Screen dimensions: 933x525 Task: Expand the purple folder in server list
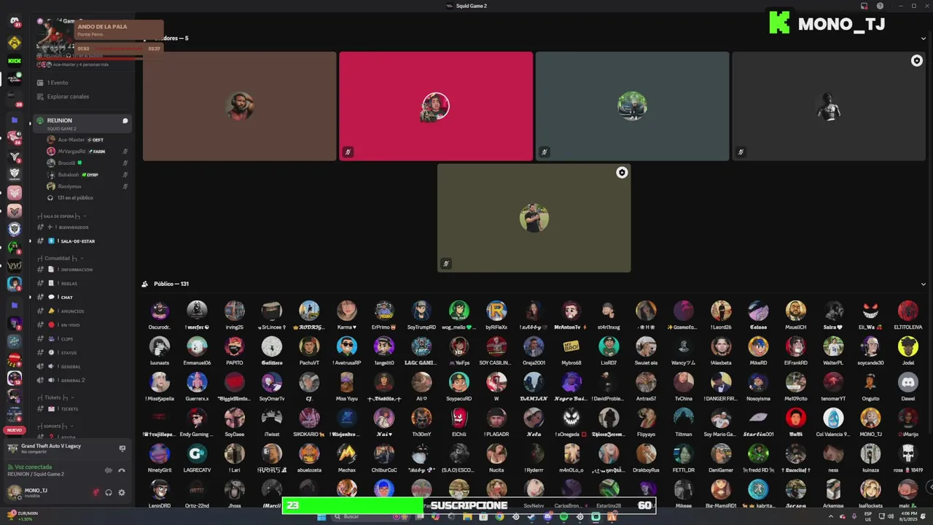[15, 120]
